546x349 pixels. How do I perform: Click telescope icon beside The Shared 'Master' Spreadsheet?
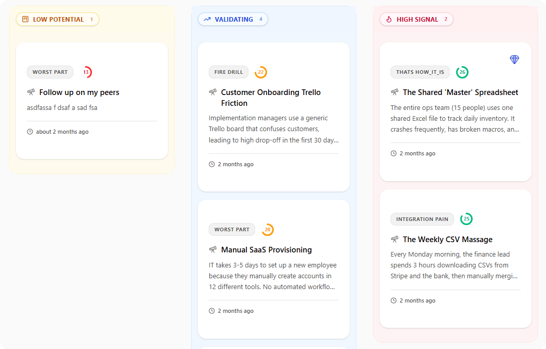[395, 92]
